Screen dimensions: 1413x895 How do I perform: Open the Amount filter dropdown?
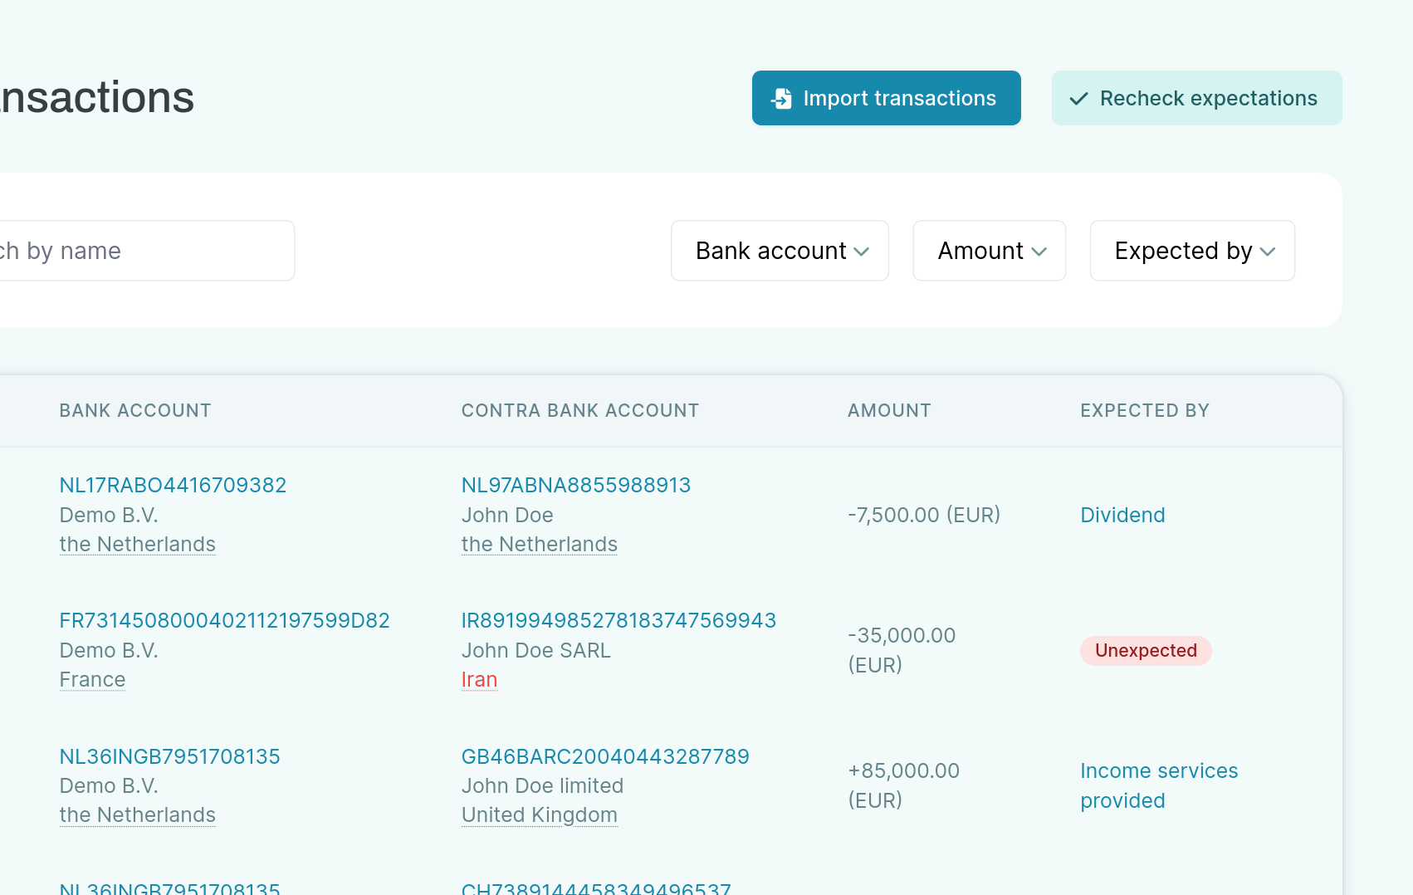(x=989, y=251)
